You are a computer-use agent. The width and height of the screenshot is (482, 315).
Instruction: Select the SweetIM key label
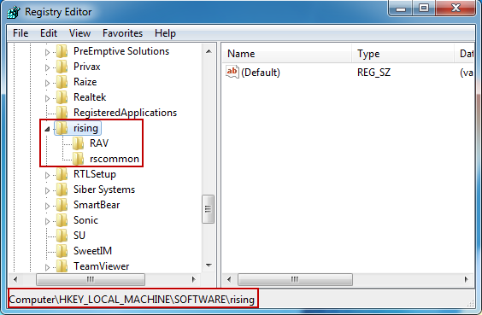92,251
